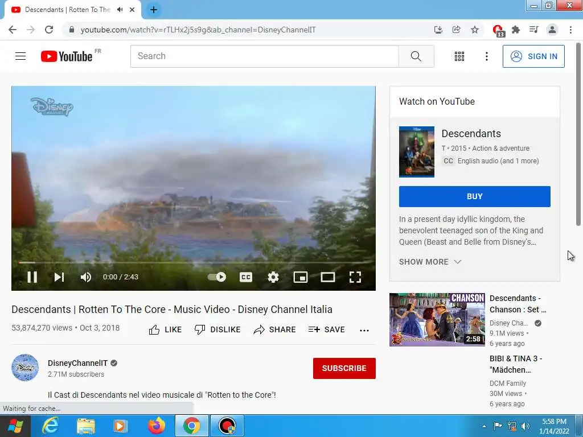Open Descendants - Chanson : Set video title
Image resolution: width=583 pixels, height=437 pixels.
pos(518,304)
